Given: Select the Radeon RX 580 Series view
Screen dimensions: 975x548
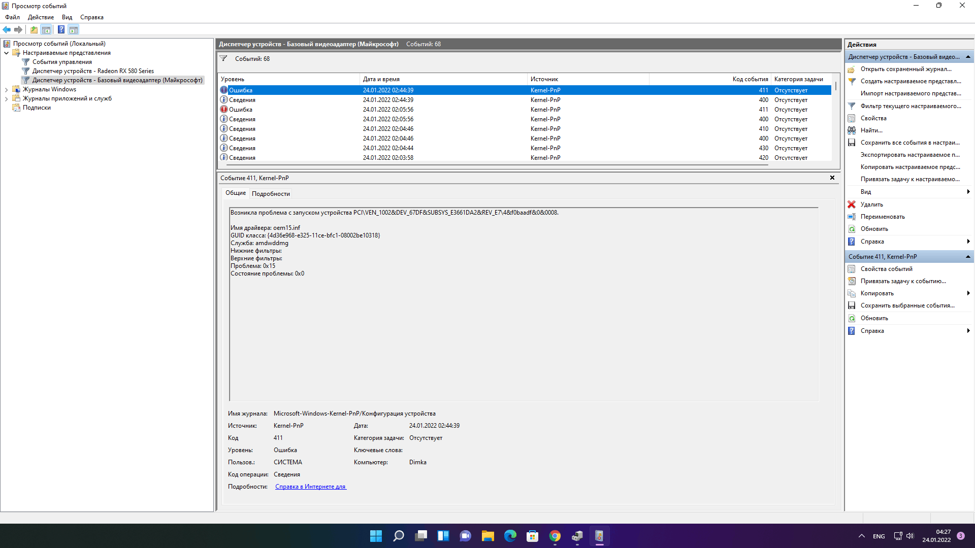Looking at the screenshot, I should click(93, 71).
